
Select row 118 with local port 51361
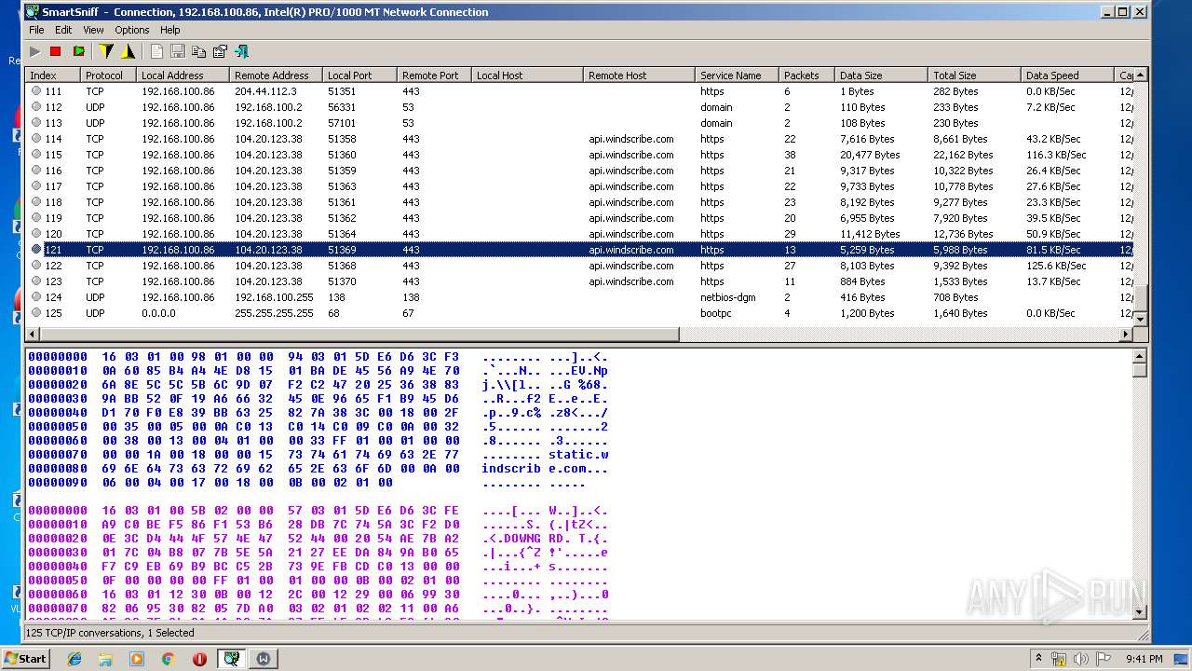[579, 202]
